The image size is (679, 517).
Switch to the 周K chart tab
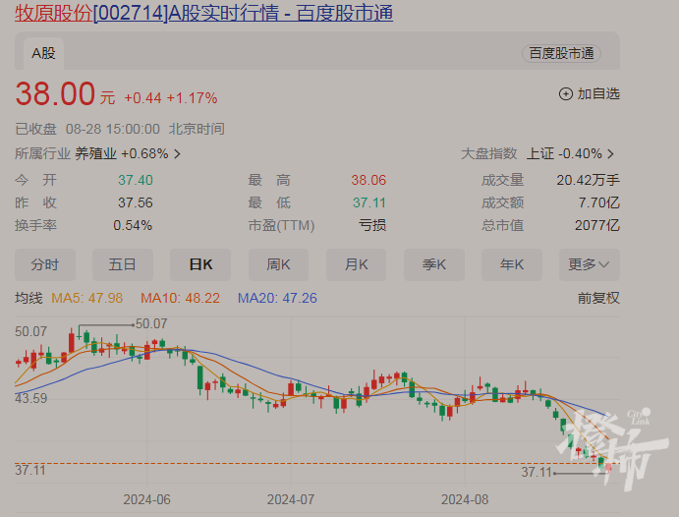click(x=278, y=264)
